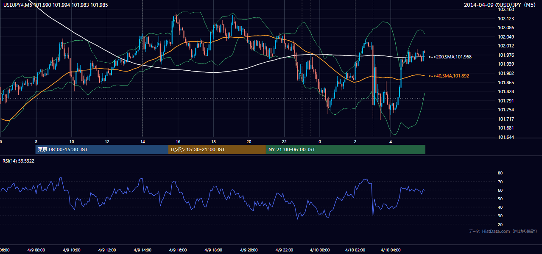
Task: Open the HistData.com data source credit
Action: (503, 231)
